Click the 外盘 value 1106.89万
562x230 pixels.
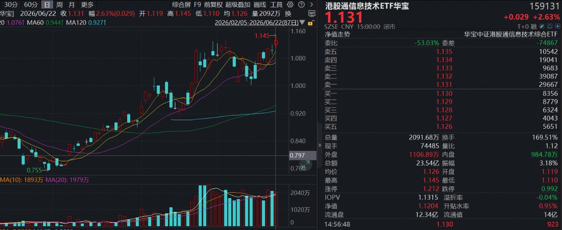click(x=424, y=154)
